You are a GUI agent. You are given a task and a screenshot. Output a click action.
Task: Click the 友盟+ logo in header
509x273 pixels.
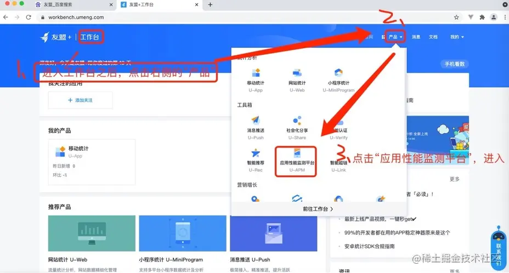click(56, 37)
